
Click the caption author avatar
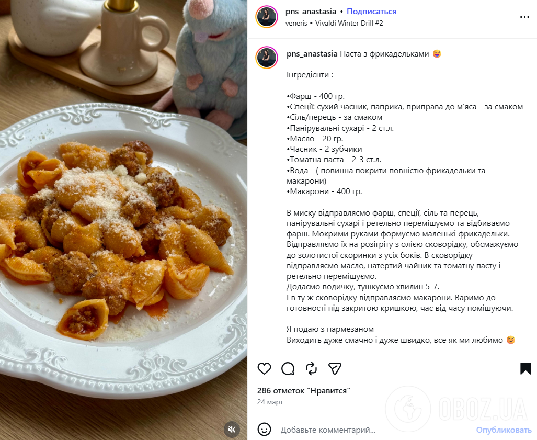click(267, 58)
